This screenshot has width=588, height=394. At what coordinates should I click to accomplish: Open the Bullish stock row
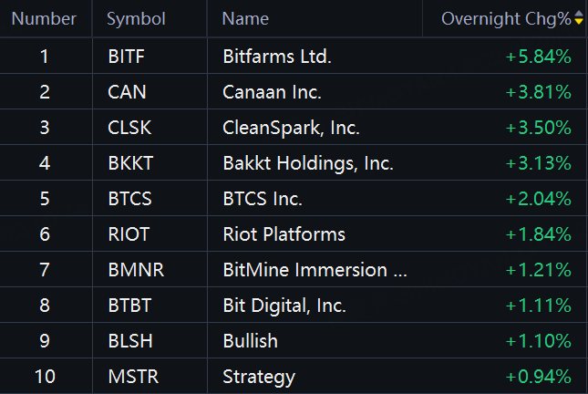point(293,341)
